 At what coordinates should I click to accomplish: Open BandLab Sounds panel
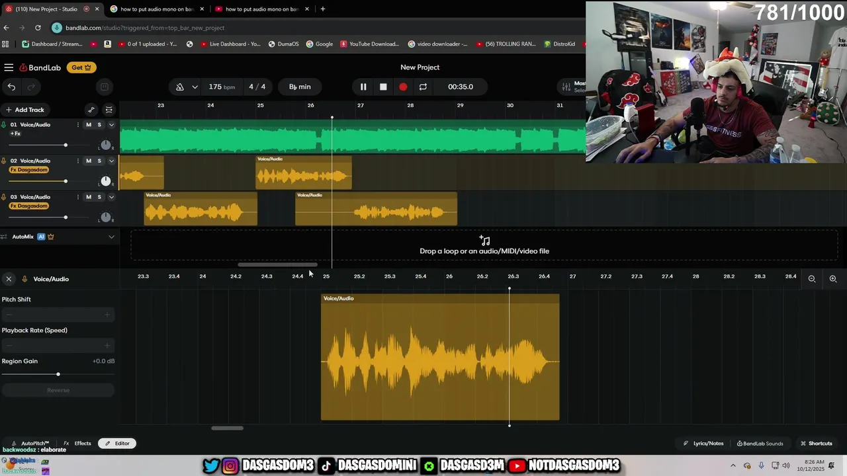point(760,444)
